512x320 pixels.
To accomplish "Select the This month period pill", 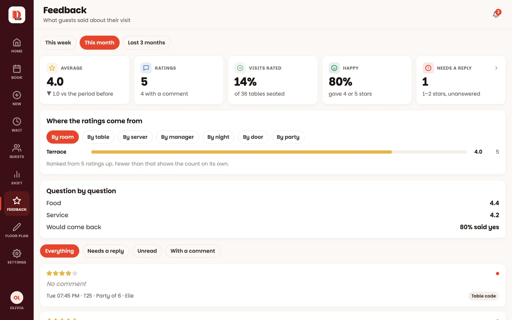I will point(100,43).
